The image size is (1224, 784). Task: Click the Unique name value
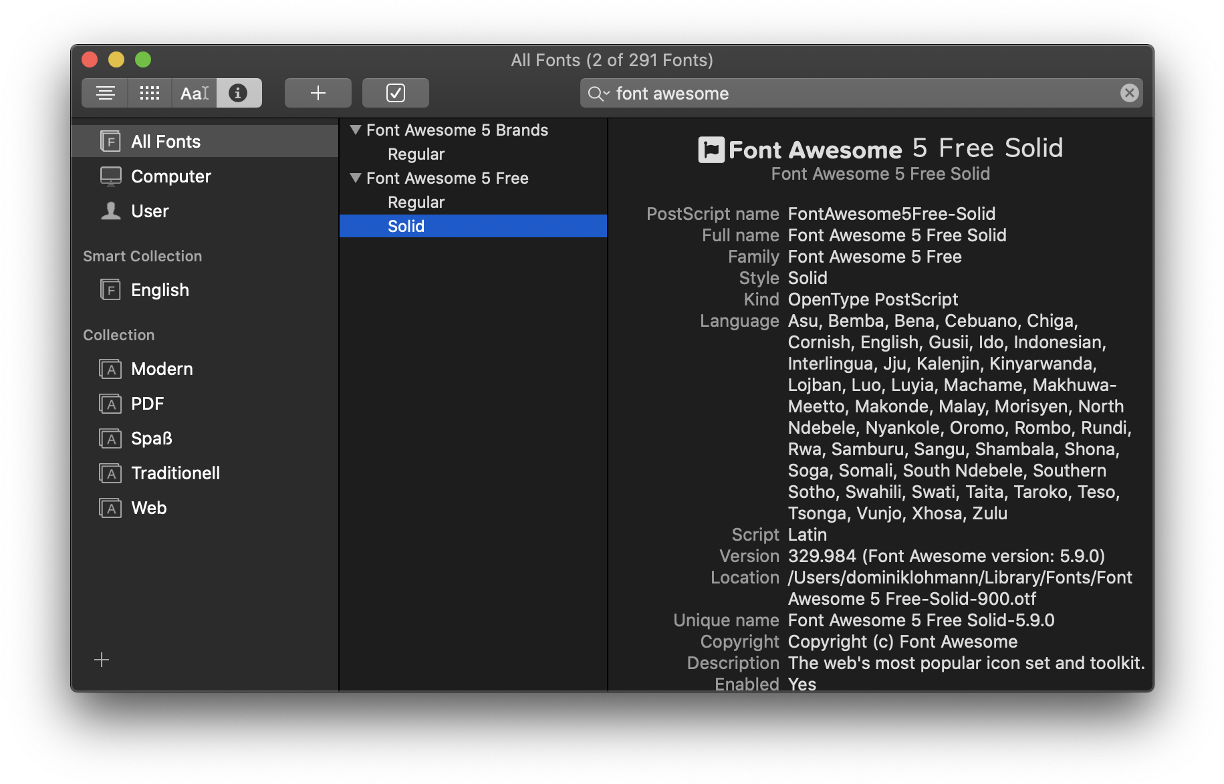(x=921, y=620)
